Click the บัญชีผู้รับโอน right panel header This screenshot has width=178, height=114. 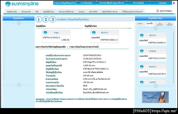tap(155, 18)
